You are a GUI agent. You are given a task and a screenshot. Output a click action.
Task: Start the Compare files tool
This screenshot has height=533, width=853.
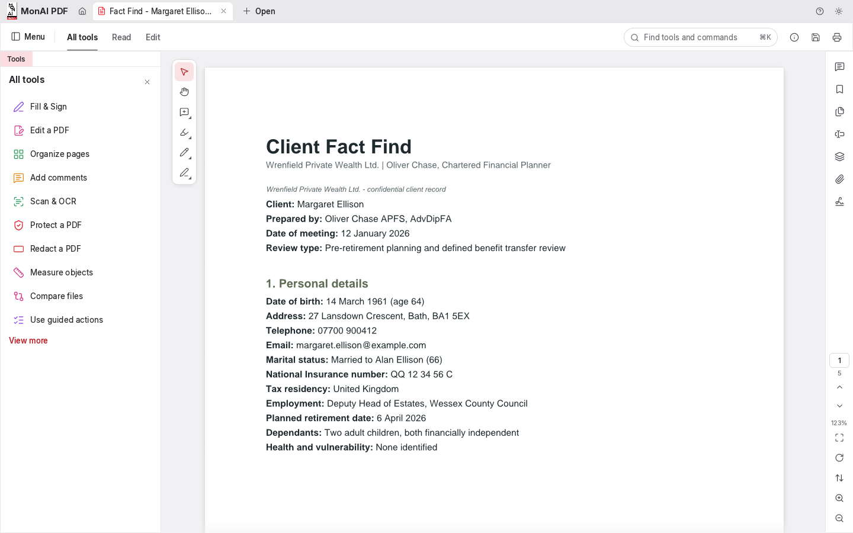pos(81,296)
